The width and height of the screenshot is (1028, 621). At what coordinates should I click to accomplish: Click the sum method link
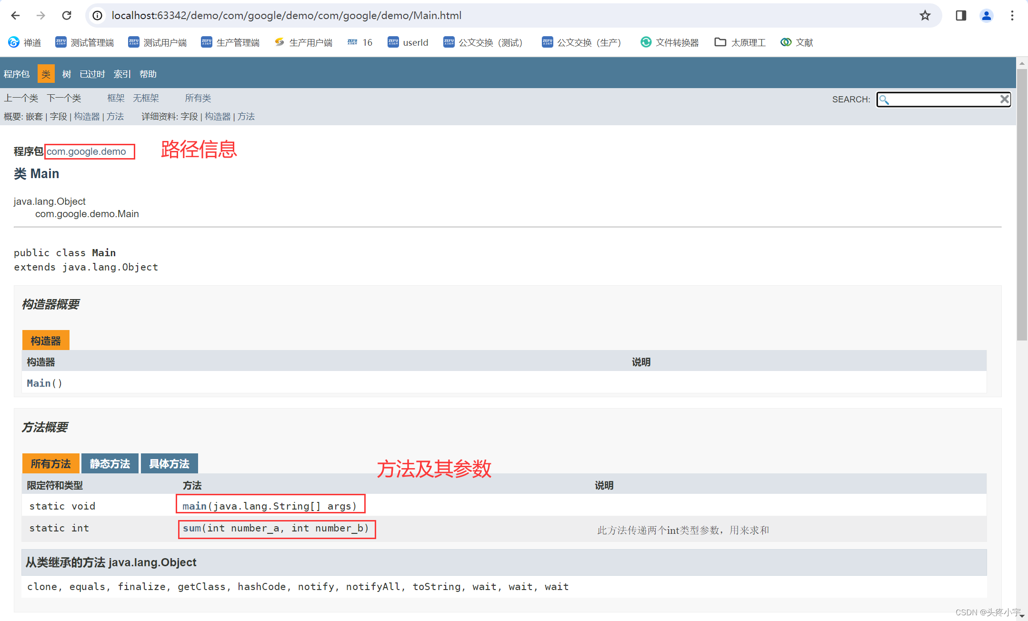(x=192, y=528)
